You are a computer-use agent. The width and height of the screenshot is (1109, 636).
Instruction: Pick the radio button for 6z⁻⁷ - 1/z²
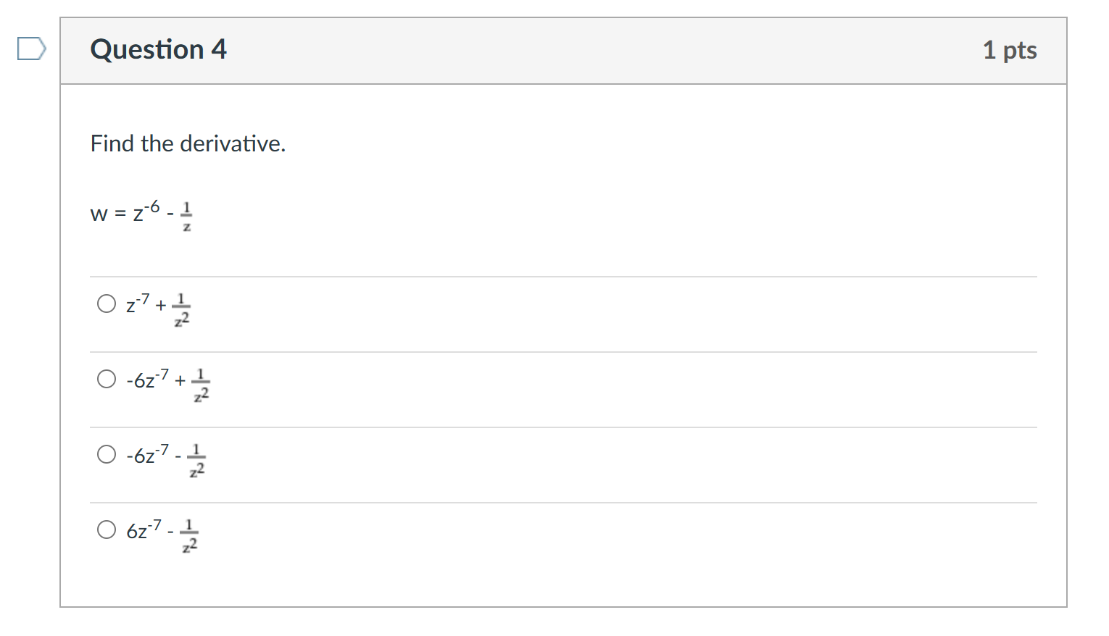(x=107, y=530)
